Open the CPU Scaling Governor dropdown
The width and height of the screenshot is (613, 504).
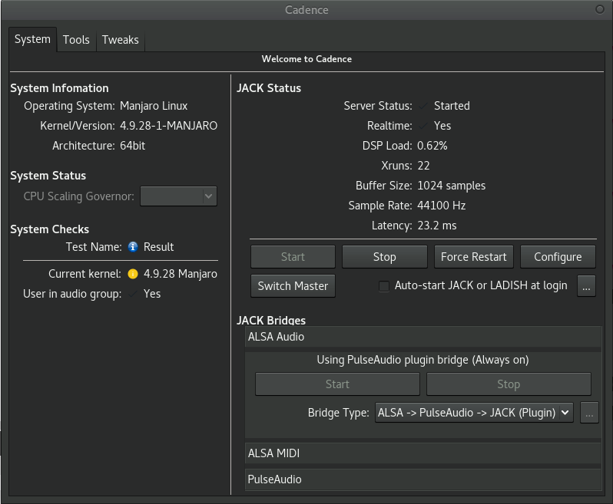179,196
